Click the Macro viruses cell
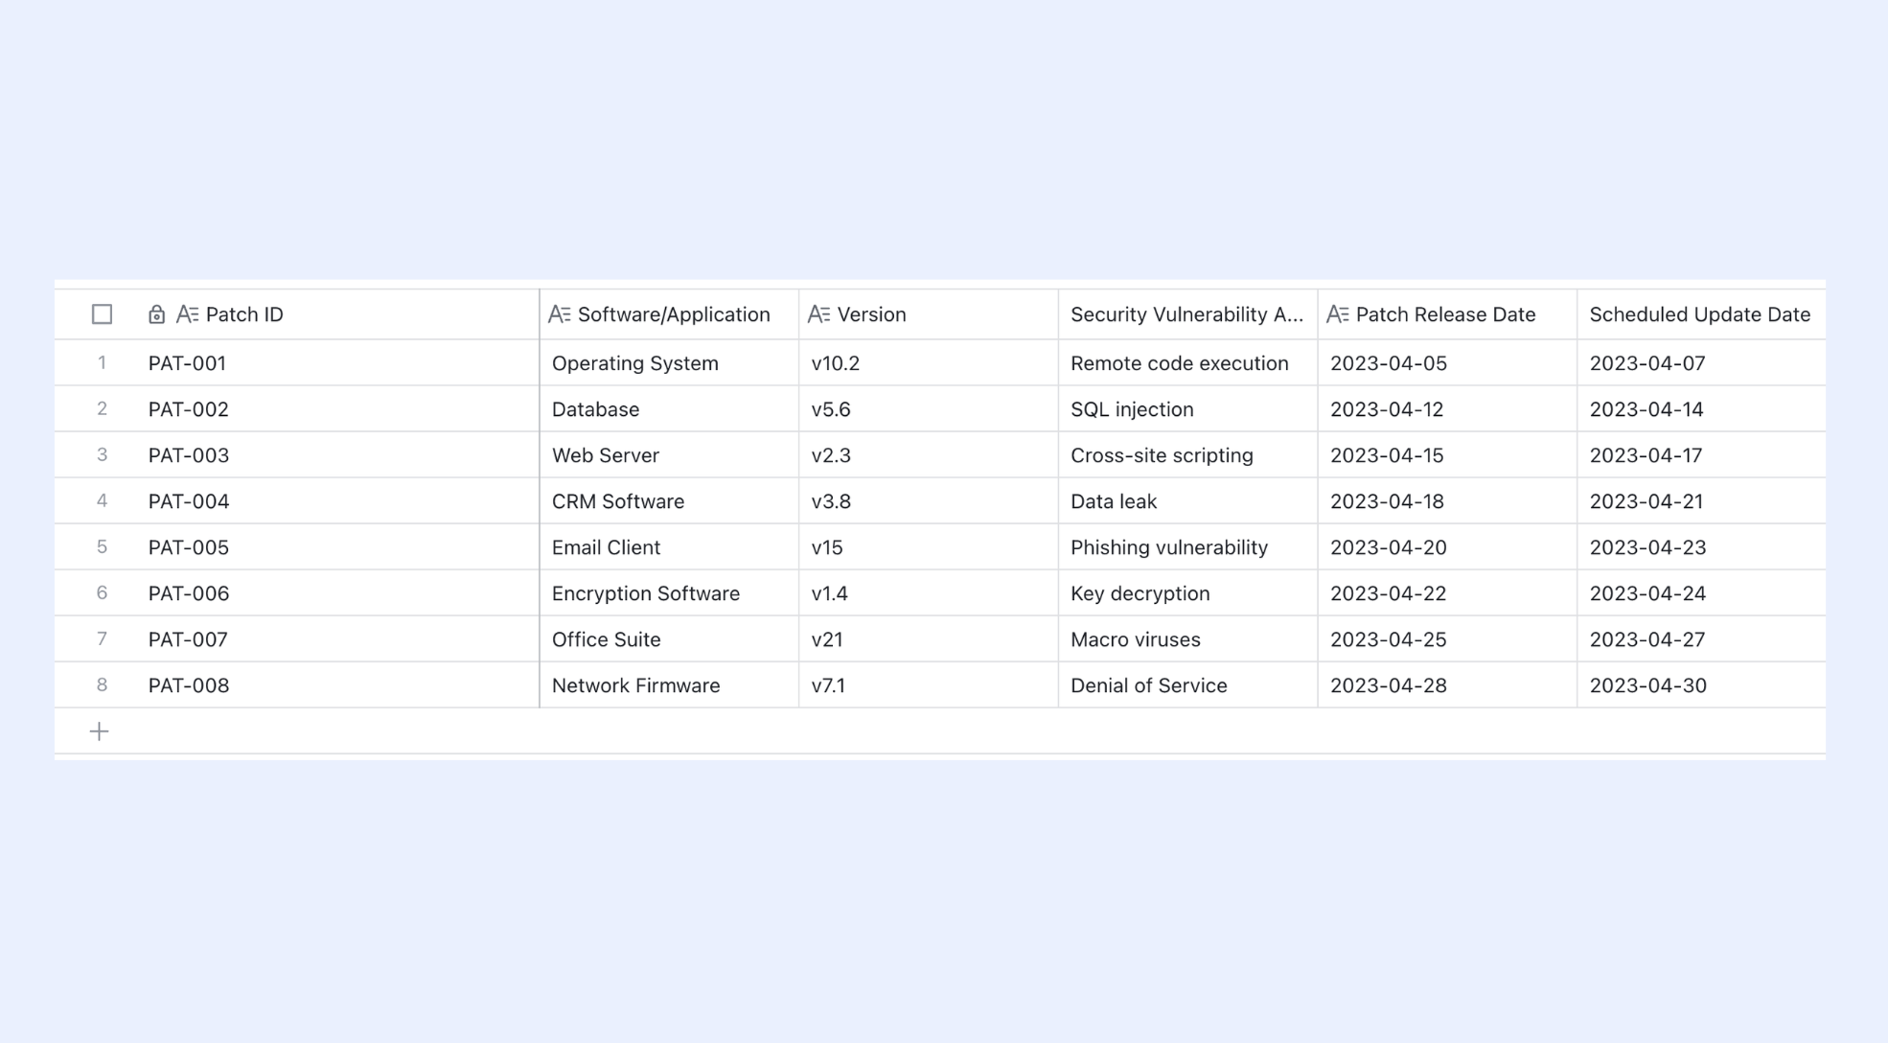1888x1043 pixels. [x=1187, y=639]
